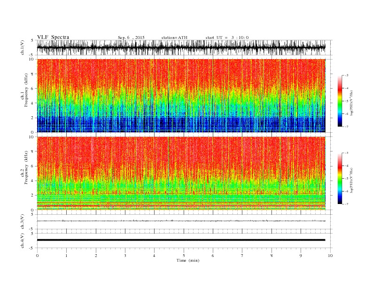Click the '1' time axis tick label

[x=67, y=256]
